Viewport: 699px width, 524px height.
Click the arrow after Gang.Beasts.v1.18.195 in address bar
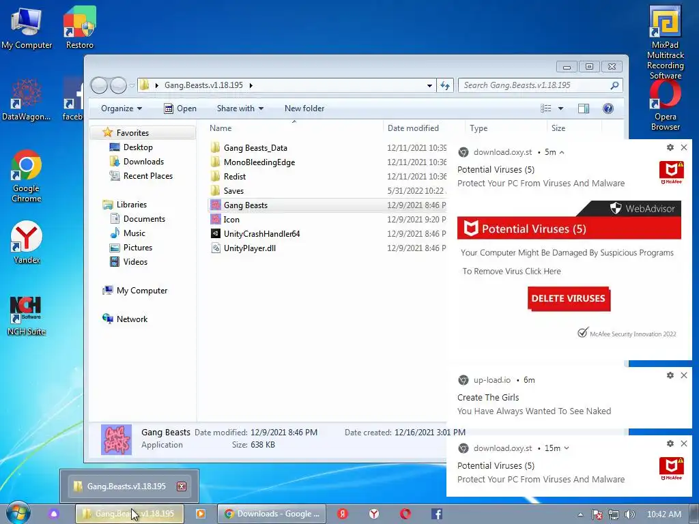point(251,85)
